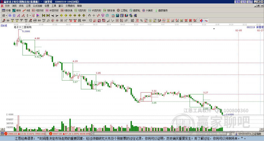This screenshot has height=141, width=264.
Task: Expand the candlestick style dropdown arrow
Action: (x=30, y=15)
